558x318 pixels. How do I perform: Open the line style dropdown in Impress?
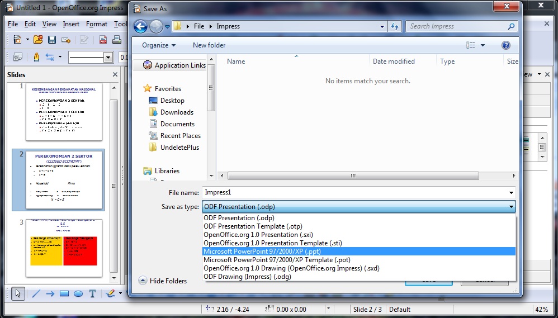[x=108, y=57]
